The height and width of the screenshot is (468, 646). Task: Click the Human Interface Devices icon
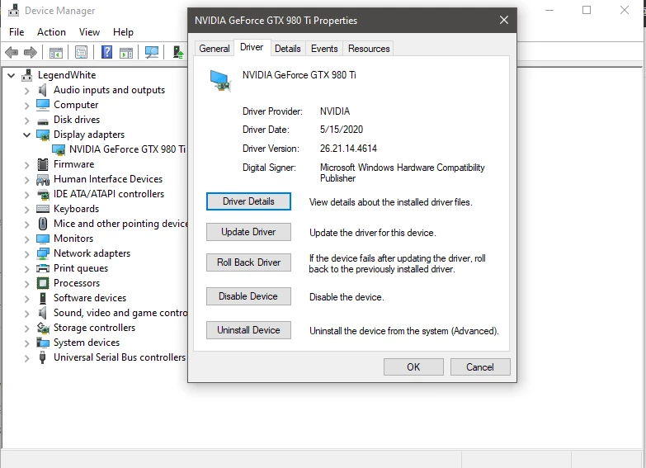43,179
